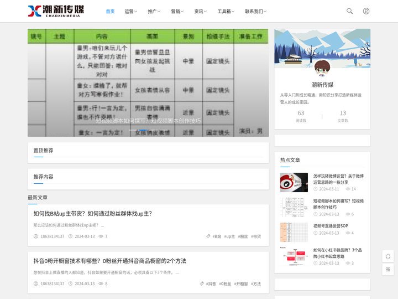Click the 视频号直播运营SOP thumbnail
This screenshot has width=398, height=299.
point(294,233)
